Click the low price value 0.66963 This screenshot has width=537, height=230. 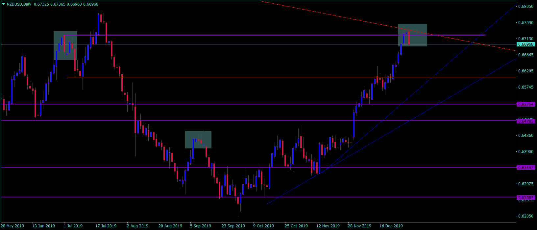74,4
